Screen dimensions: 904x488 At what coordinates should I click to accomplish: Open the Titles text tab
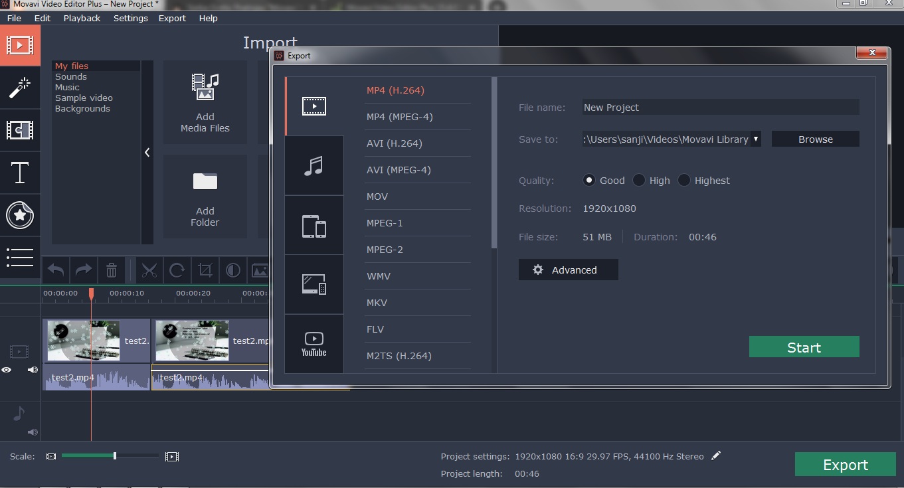[x=20, y=173]
